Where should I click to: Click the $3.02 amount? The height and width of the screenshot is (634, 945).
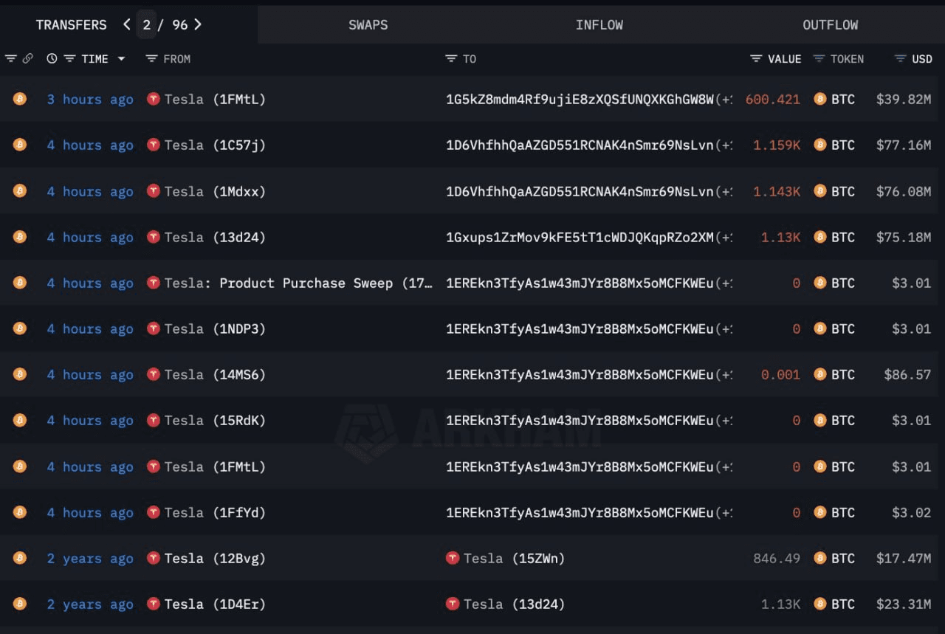pos(912,512)
